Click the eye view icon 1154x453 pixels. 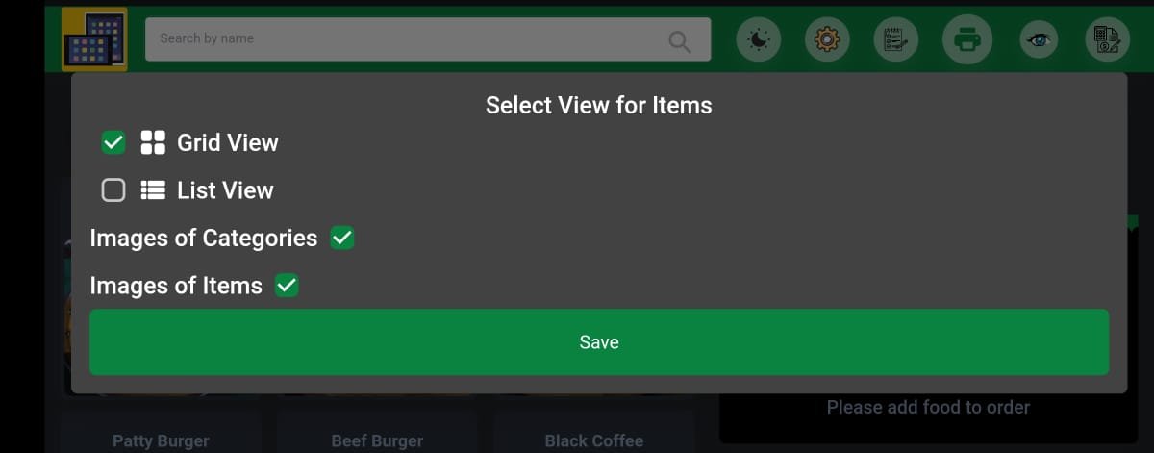tap(1039, 40)
